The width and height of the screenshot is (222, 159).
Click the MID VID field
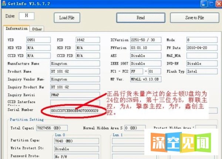point(38,48)
